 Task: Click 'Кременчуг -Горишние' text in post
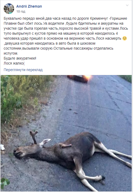[x=109, y=18]
